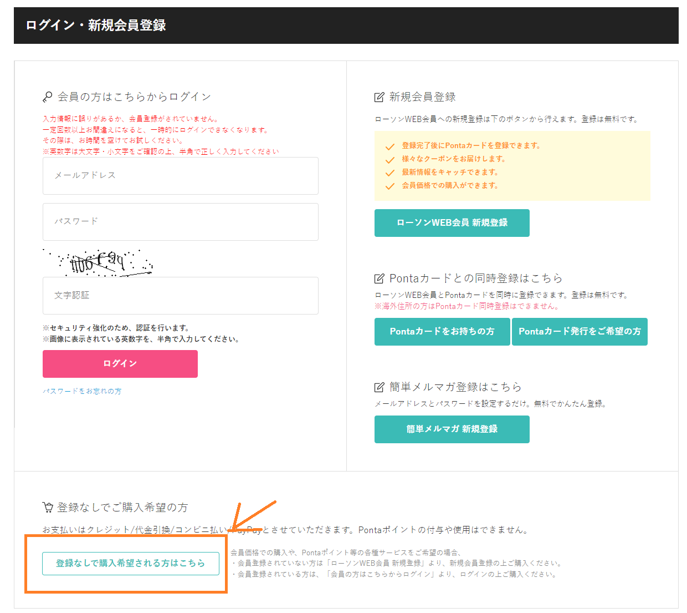Click the checkmark beside 登録完了後にPontaカードを登録できます
The width and height of the screenshot is (687, 613).
pyautogui.click(x=390, y=146)
